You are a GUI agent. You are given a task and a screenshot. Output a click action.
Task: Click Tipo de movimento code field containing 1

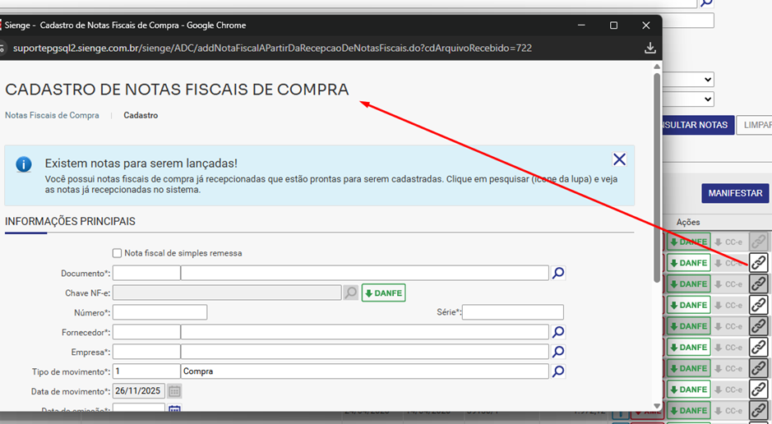point(146,371)
